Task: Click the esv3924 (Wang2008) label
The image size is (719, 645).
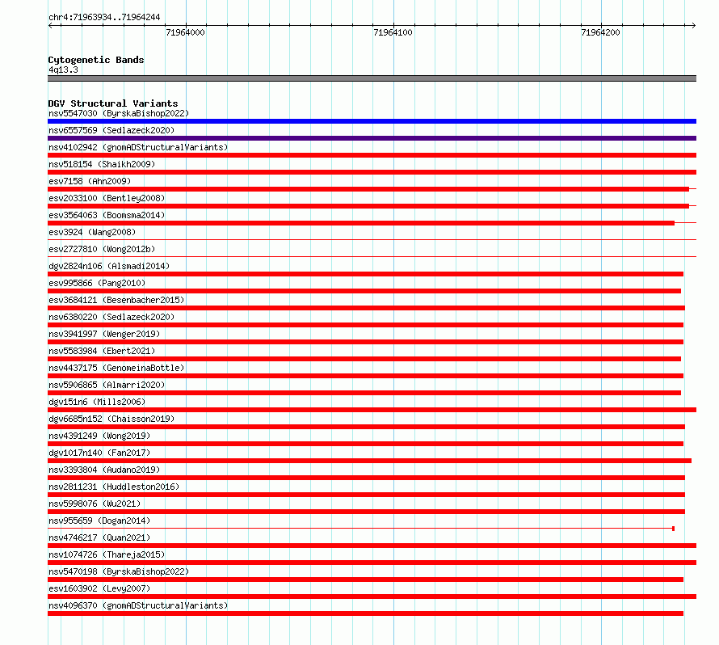Action: point(92,232)
